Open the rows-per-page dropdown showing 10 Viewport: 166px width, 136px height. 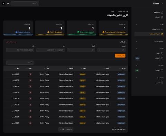pos(62,129)
